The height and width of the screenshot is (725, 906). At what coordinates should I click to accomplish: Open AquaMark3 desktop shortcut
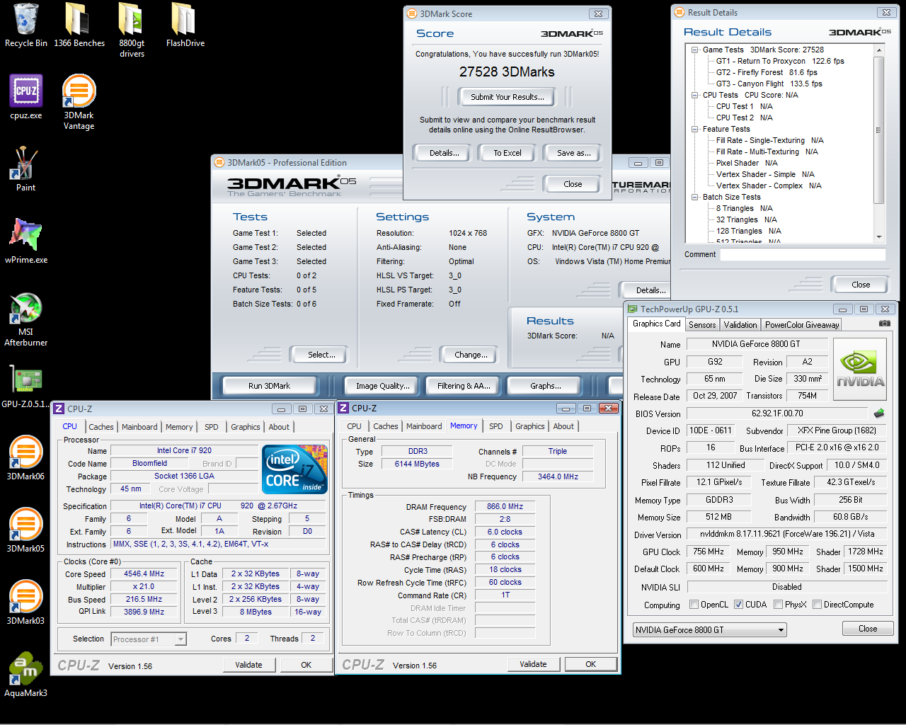(x=25, y=675)
